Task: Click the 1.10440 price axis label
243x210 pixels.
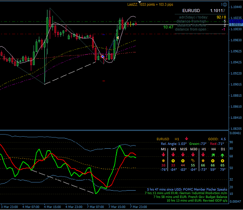Action: [236, 7]
